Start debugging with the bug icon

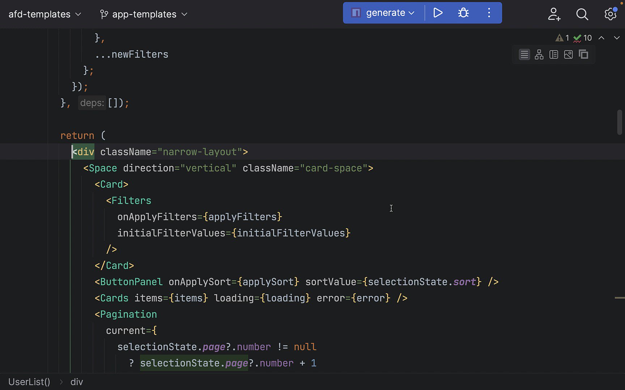463,13
